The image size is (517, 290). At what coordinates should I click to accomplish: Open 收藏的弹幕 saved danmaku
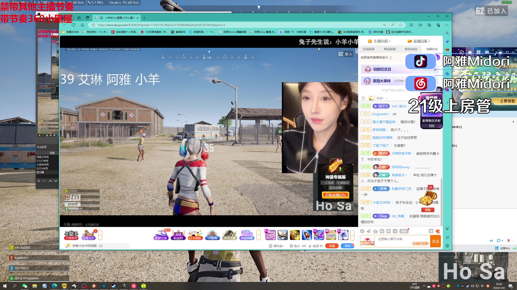[x=420, y=244]
